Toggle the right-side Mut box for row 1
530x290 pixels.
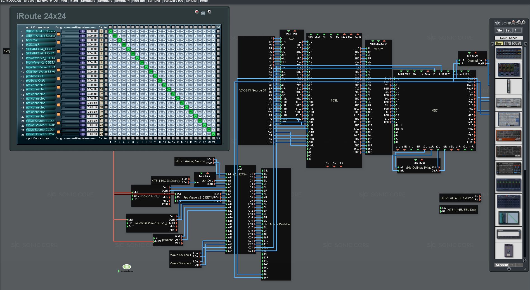[x=218, y=32]
